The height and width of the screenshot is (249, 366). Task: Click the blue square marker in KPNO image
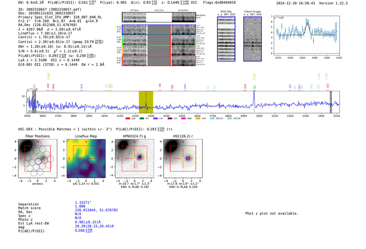(x=139, y=158)
